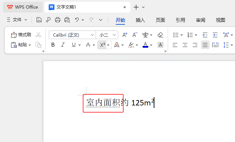
Task: Increase paragraph indent
Action: point(215,35)
